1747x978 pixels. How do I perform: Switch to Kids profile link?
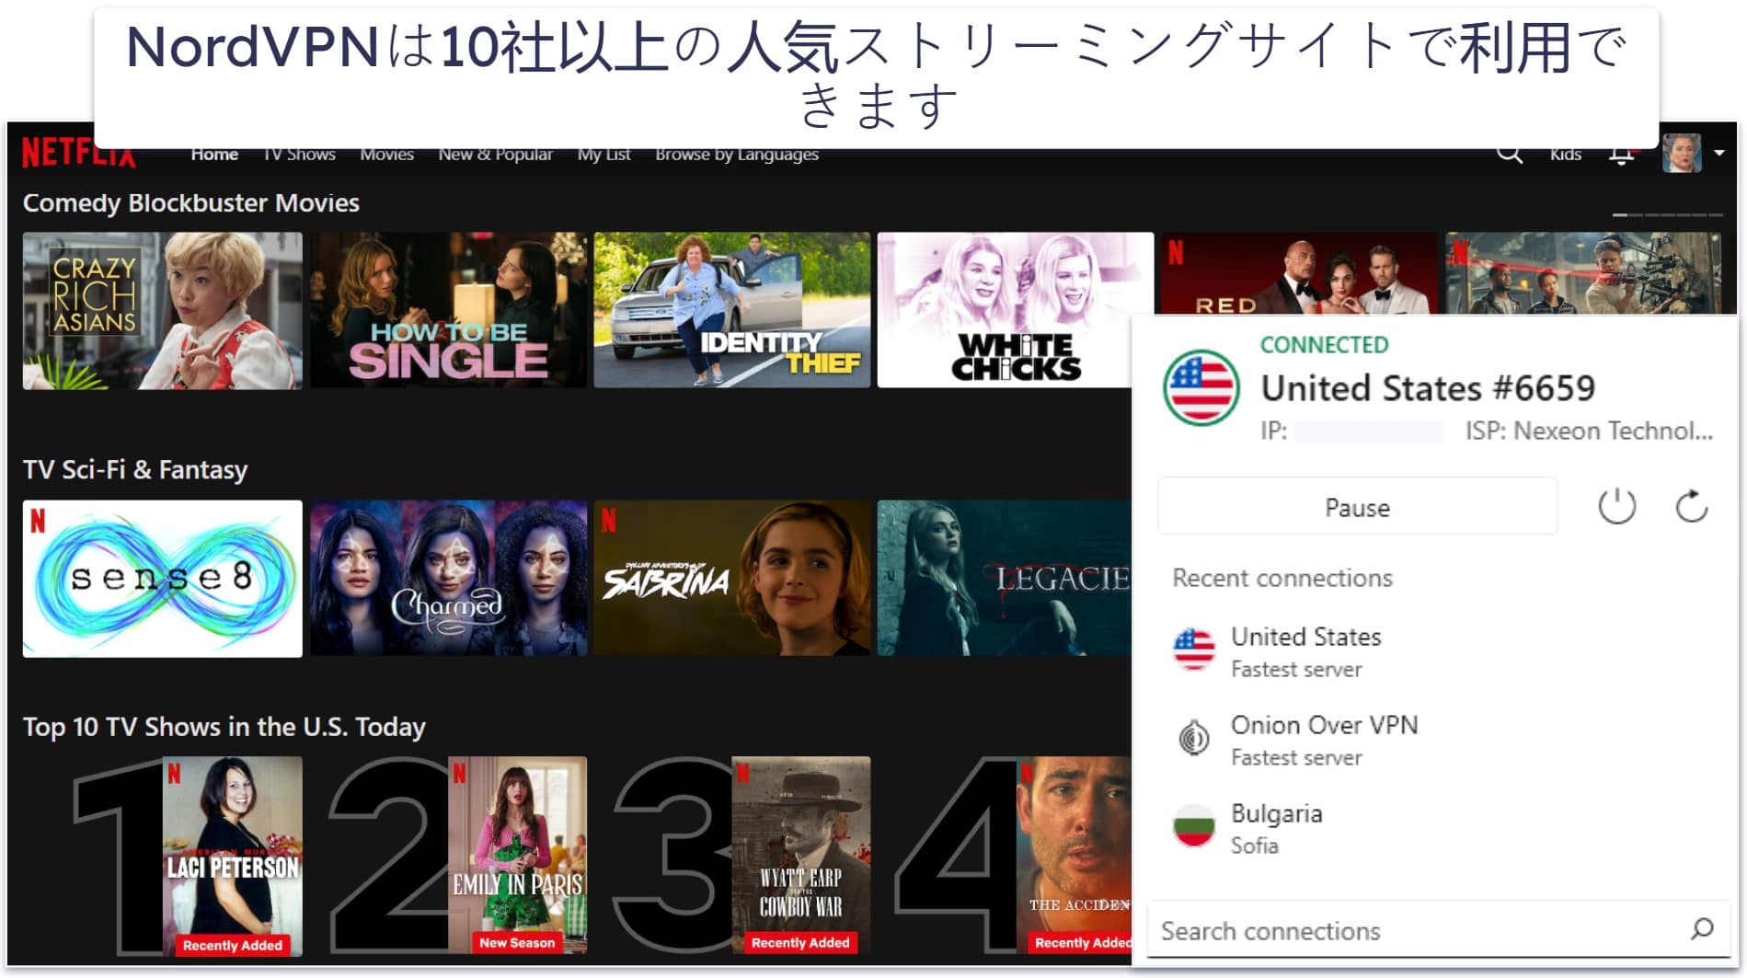(1565, 154)
